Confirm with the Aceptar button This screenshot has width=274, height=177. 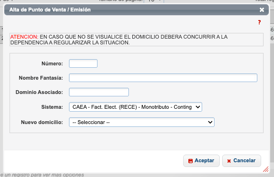click(201, 161)
